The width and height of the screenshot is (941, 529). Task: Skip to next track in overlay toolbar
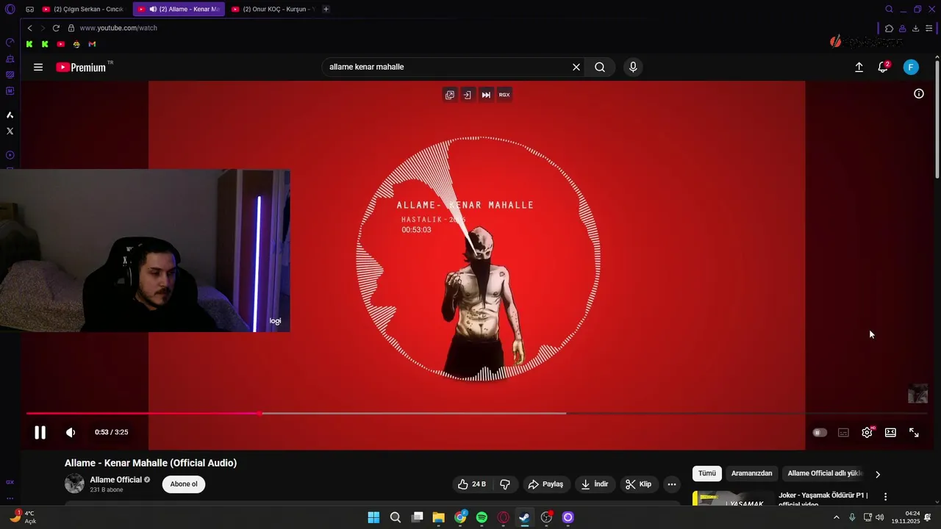pyautogui.click(x=486, y=95)
